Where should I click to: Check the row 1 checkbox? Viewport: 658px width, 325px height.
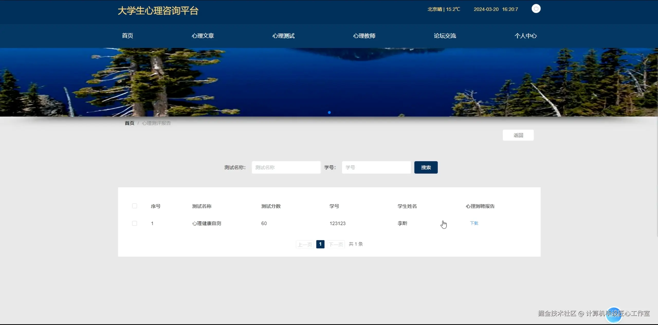point(134,224)
